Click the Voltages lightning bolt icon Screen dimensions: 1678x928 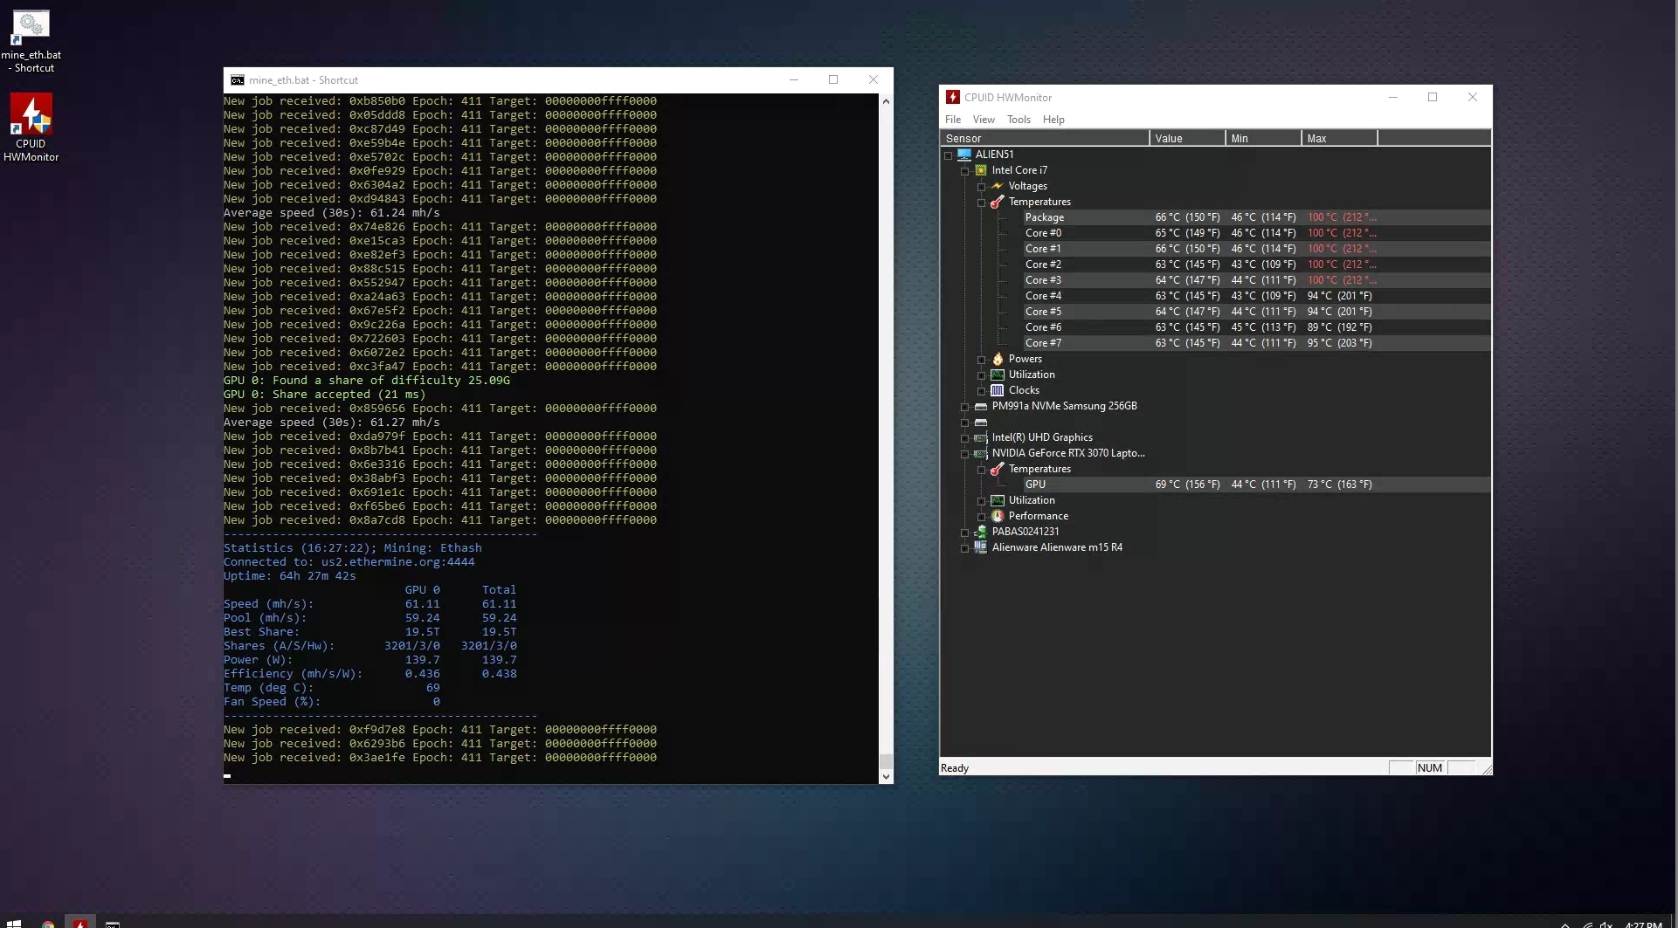click(998, 186)
